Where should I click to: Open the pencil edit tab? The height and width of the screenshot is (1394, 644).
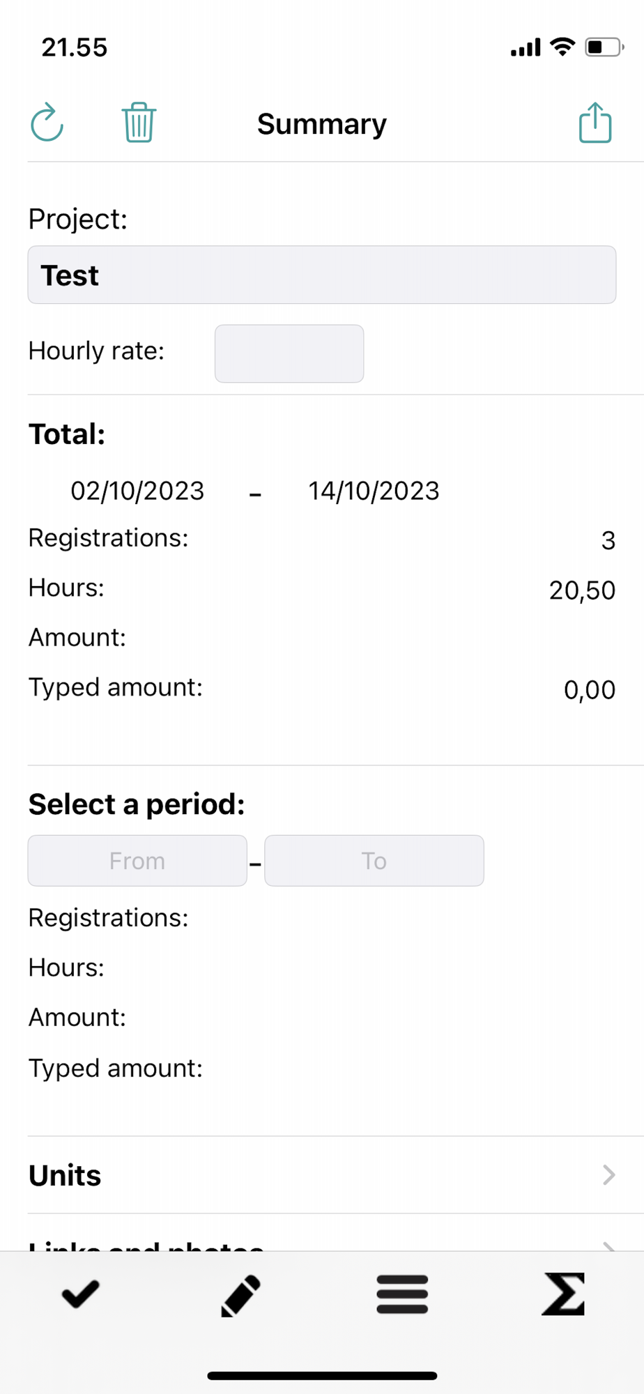click(241, 1296)
